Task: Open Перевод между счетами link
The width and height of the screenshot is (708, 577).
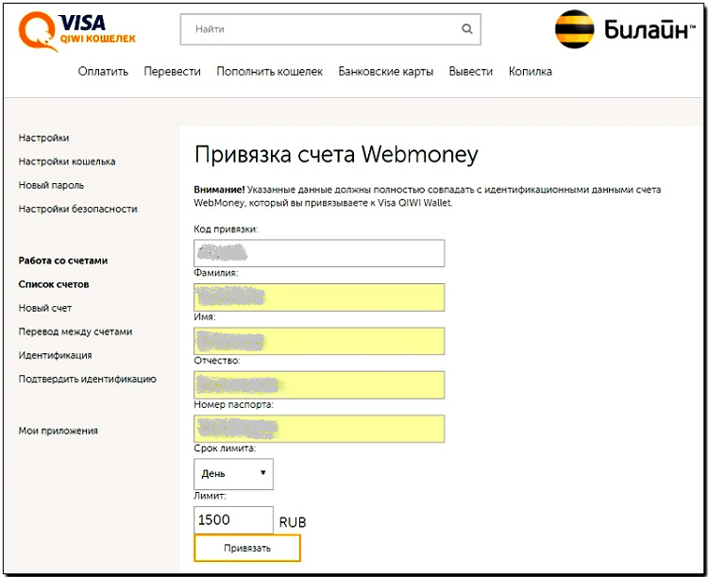Action: coord(76,331)
